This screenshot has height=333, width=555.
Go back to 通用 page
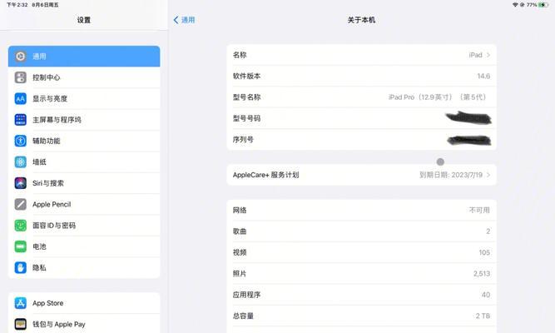point(184,20)
